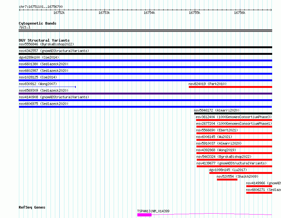This screenshot has width=281, height=218.
Task: Select nsv6569309 (Sedlazeck2020) label
Action: coord(44,90)
